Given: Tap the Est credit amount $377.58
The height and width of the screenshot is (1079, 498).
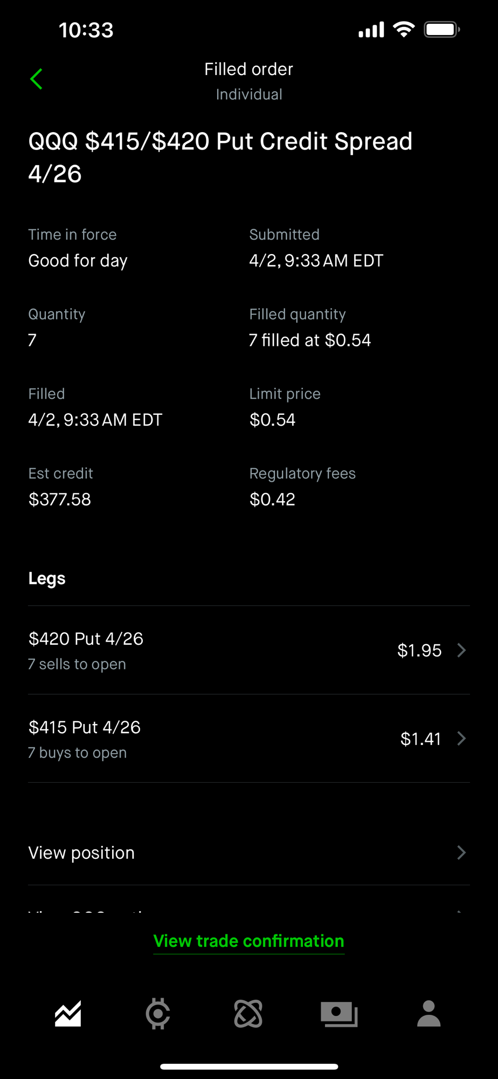Looking at the screenshot, I should pyautogui.click(x=60, y=500).
